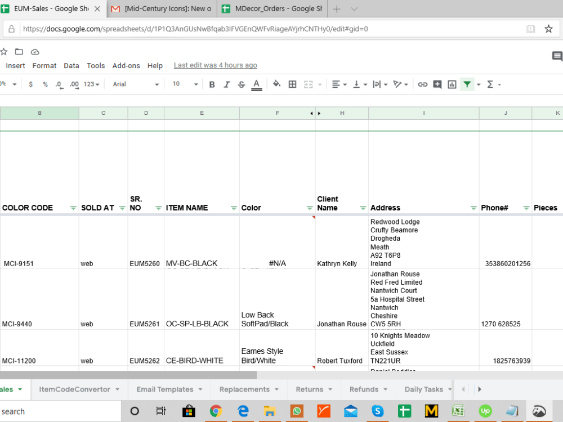Open the Add-ons menu
This screenshot has height=422, width=563.
[x=126, y=66]
